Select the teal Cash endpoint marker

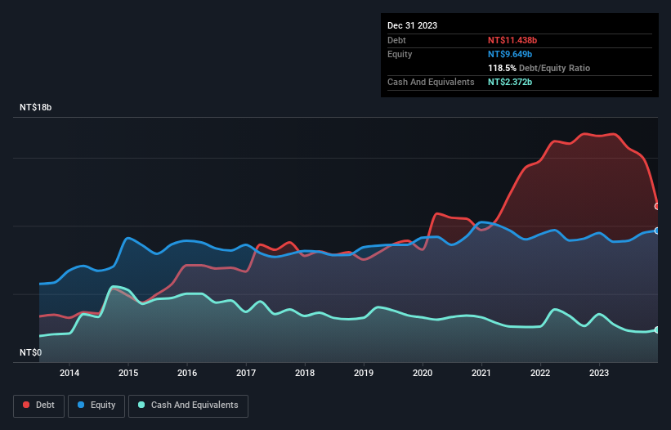[657, 329]
